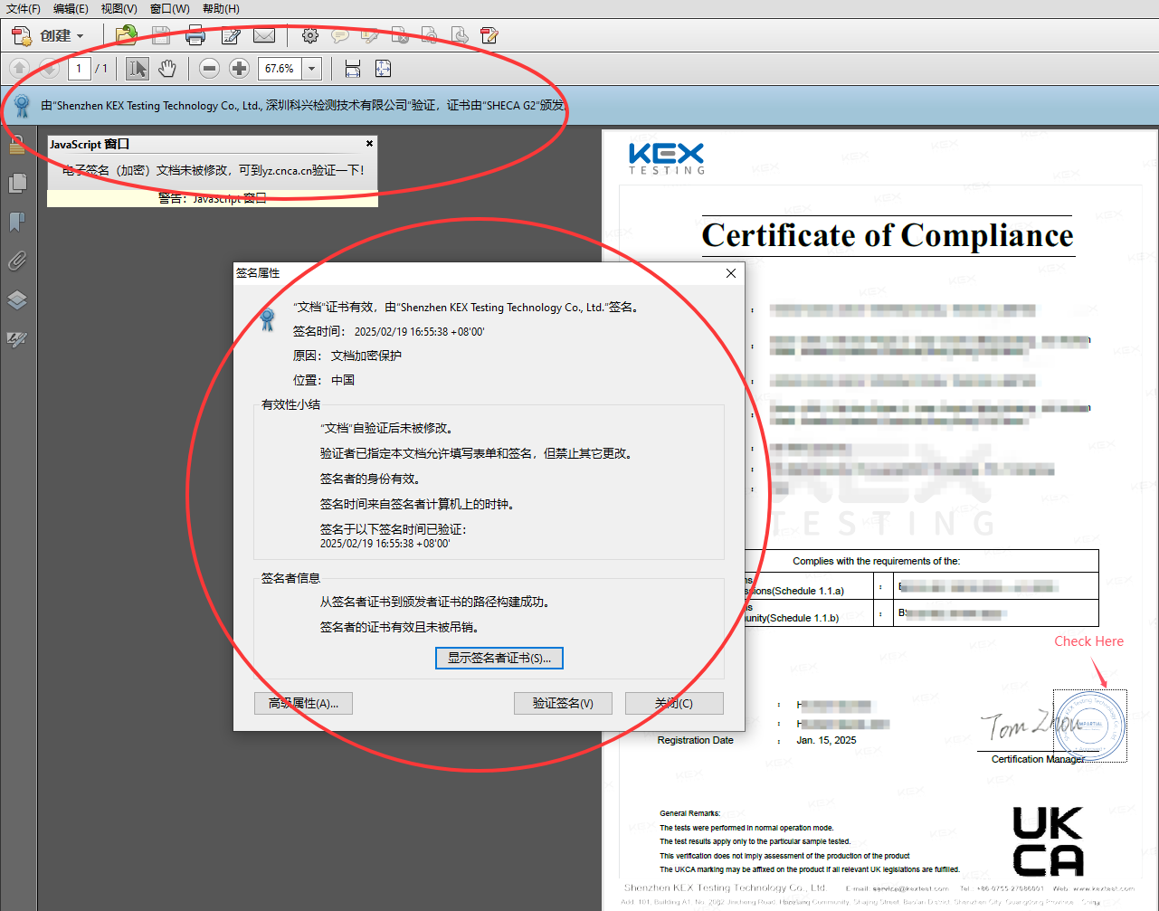1159x911 pixels.
Task: Go to next page down arrow
Action: [50, 69]
